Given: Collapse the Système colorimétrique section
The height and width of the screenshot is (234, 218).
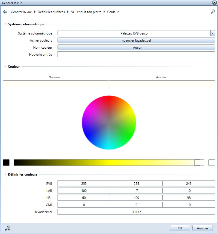Looking at the screenshot, I should (5, 24).
